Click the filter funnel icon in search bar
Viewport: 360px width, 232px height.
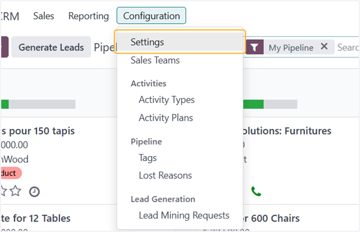pos(255,47)
